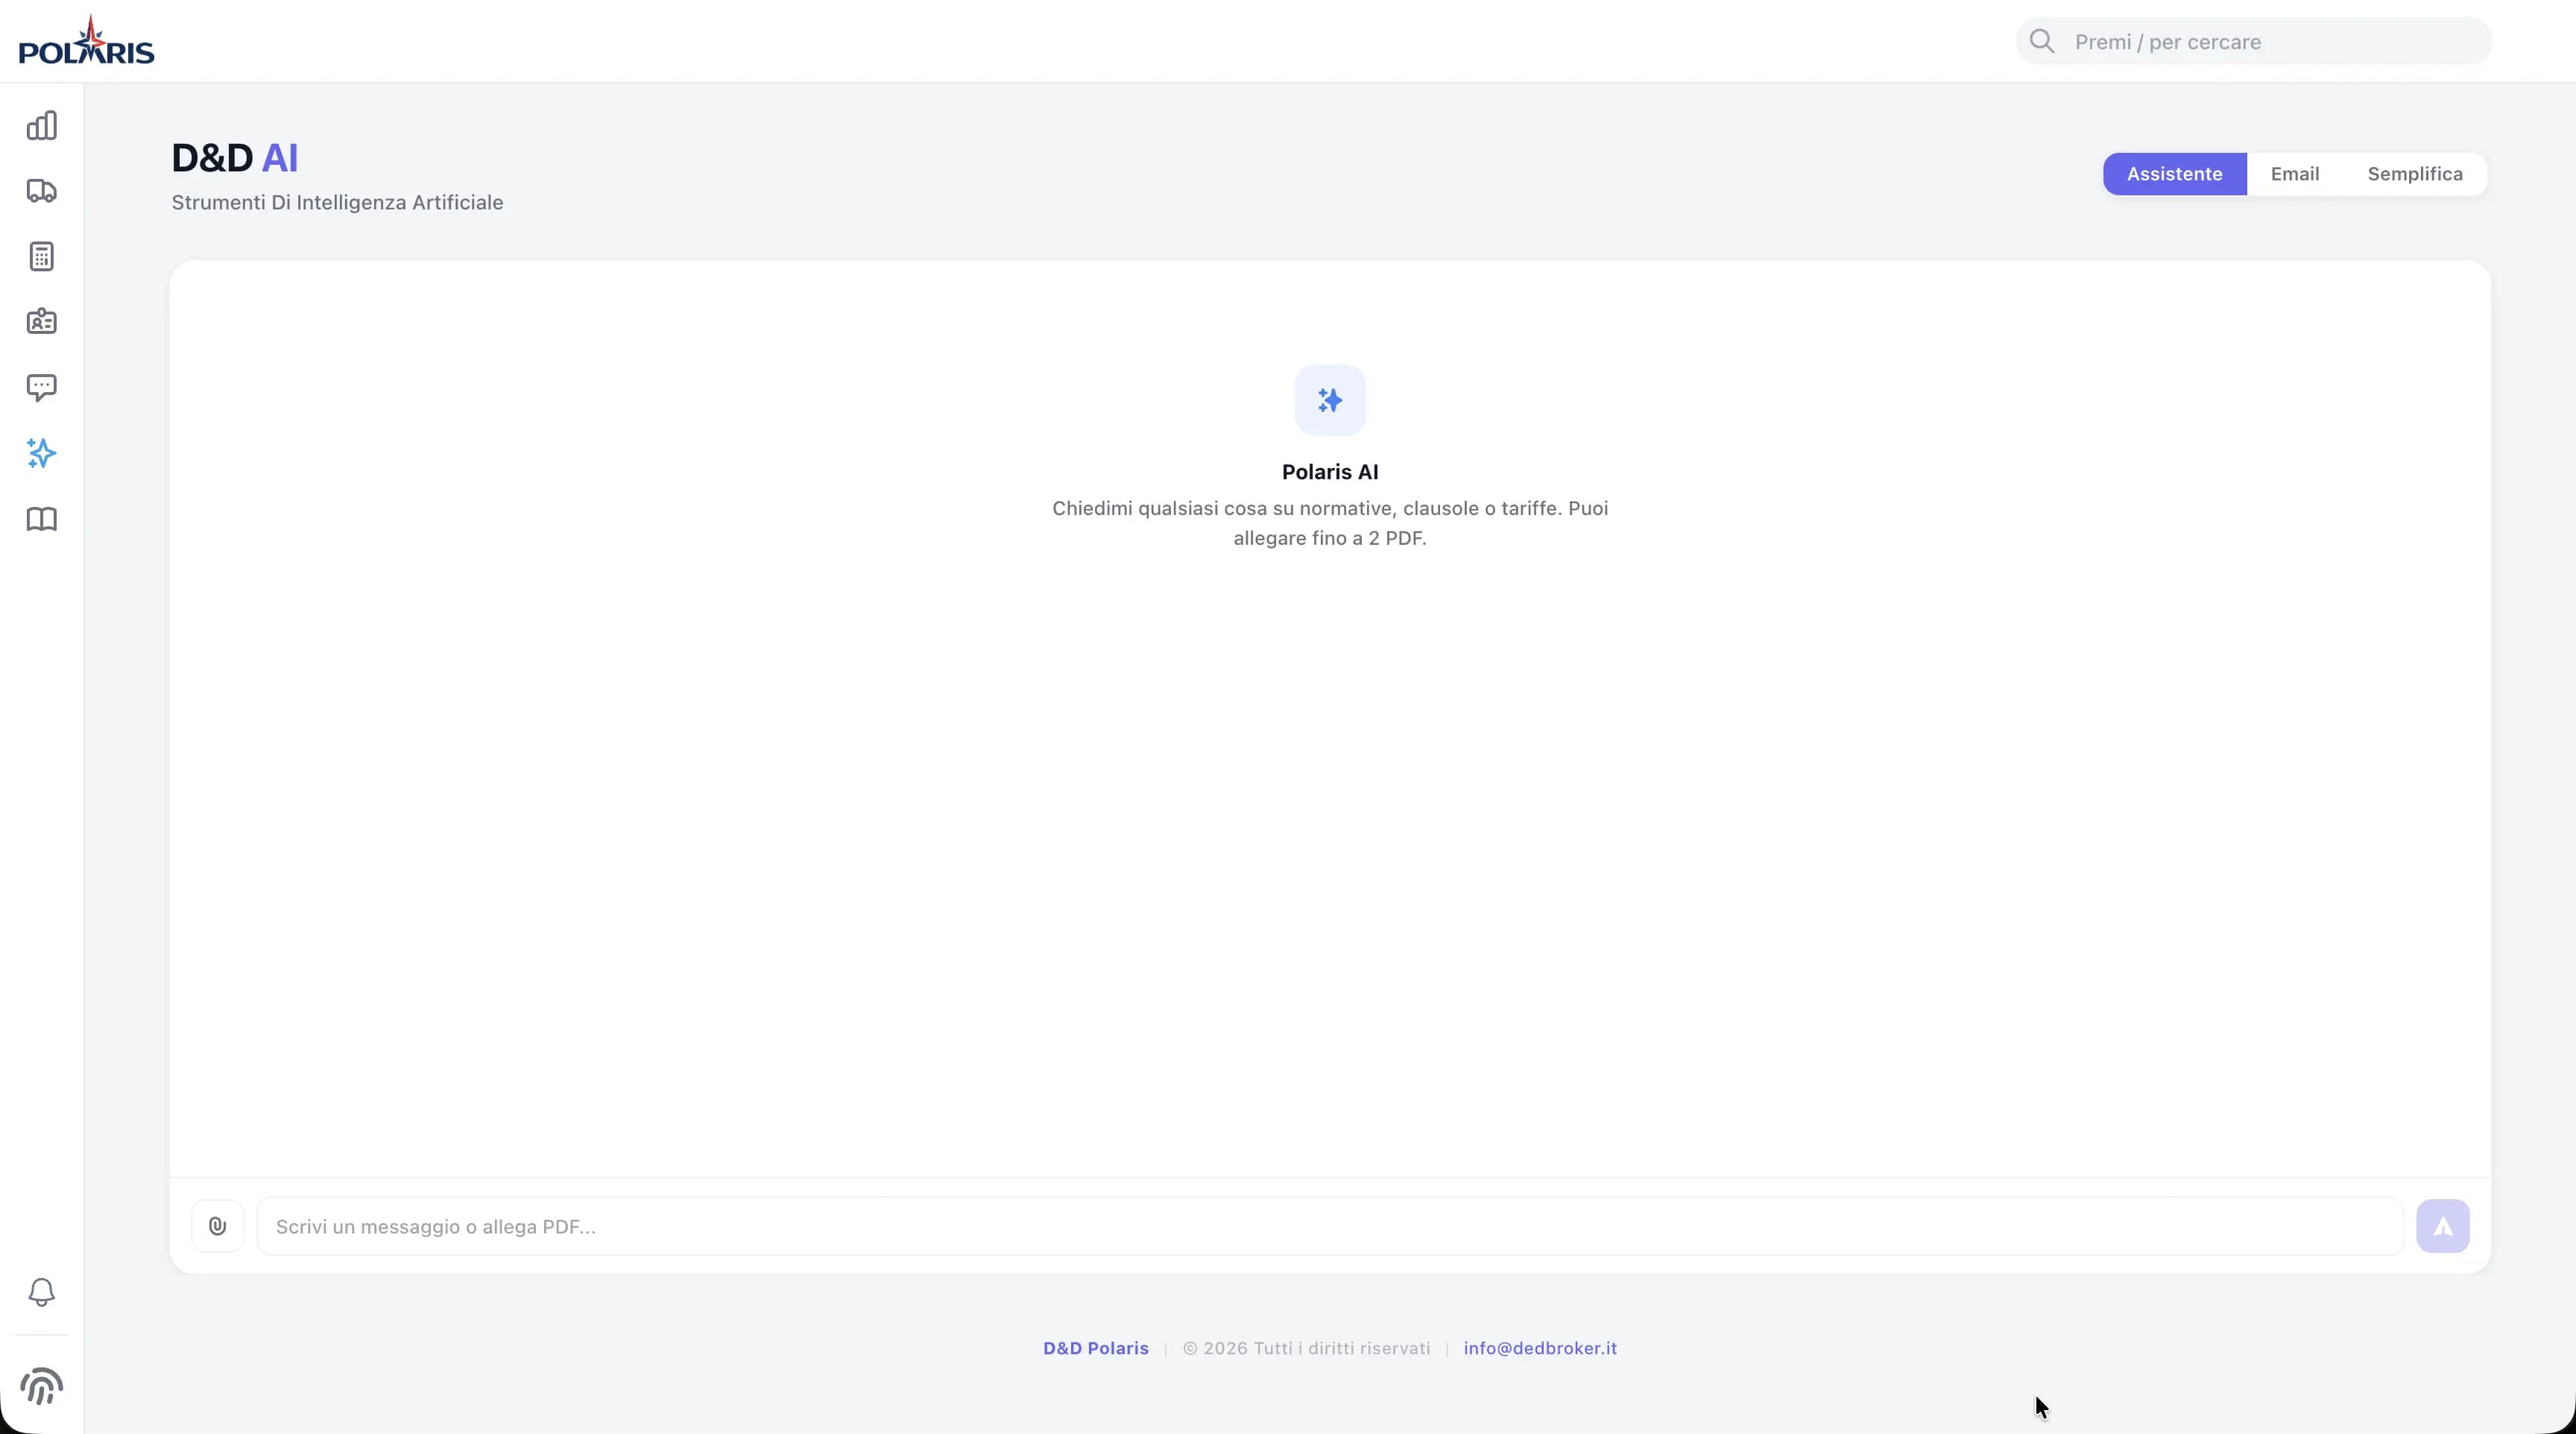Select the Semplifica tab
This screenshot has width=2576, height=1434.
[x=2414, y=174]
